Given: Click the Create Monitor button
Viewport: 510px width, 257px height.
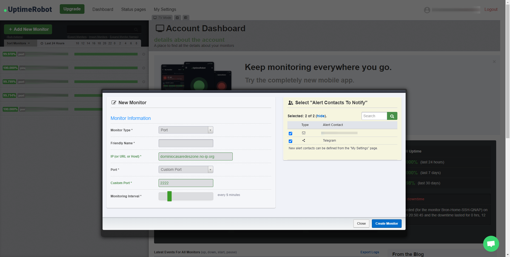Looking at the screenshot, I should tap(387, 224).
